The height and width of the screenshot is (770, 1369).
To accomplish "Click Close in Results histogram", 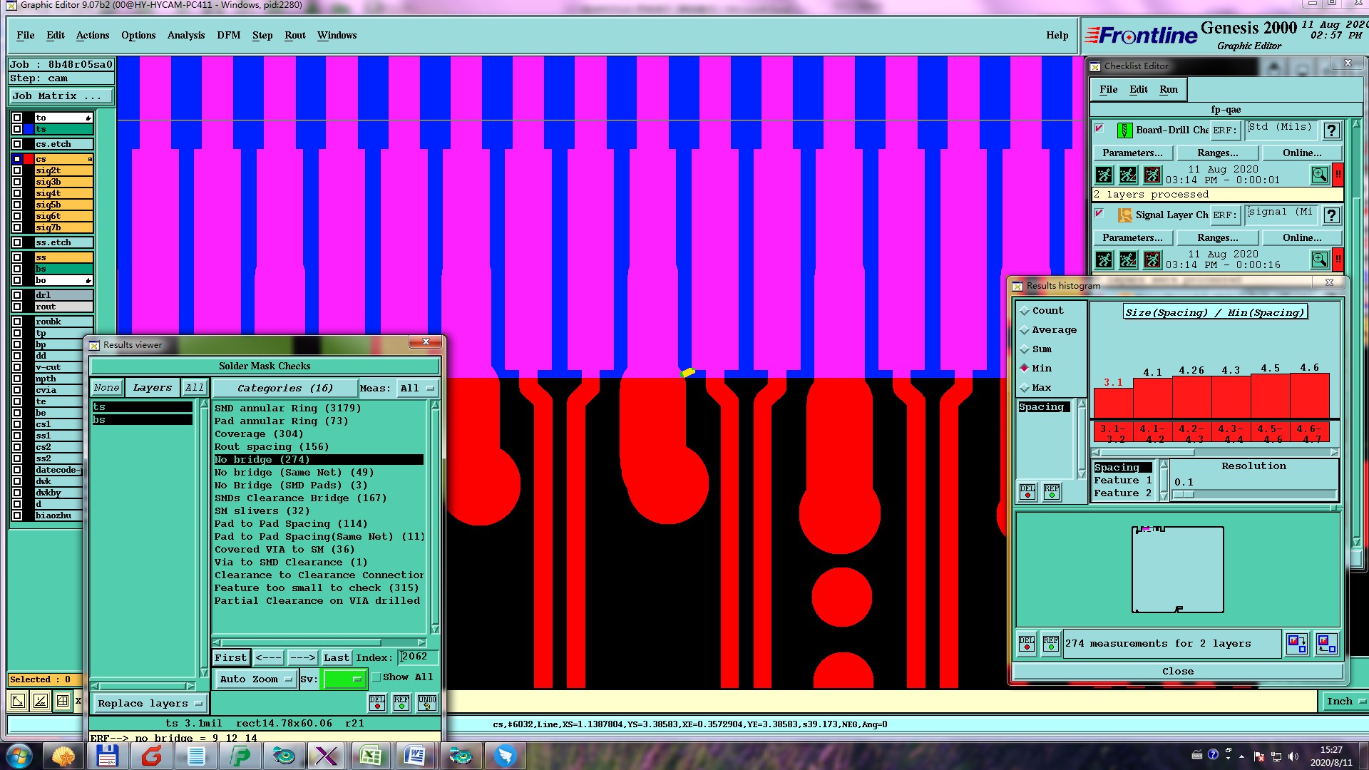I will (x=1177, y=672).
